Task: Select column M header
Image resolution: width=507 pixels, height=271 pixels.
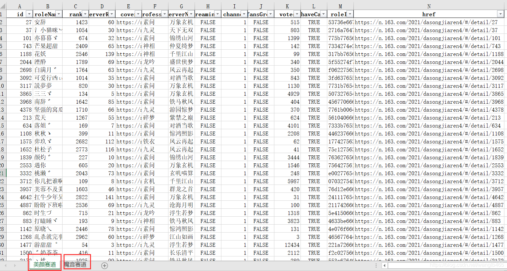Action: [x=340, y=6]
